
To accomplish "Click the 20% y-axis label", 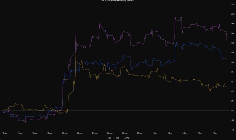I will (233, 14).
